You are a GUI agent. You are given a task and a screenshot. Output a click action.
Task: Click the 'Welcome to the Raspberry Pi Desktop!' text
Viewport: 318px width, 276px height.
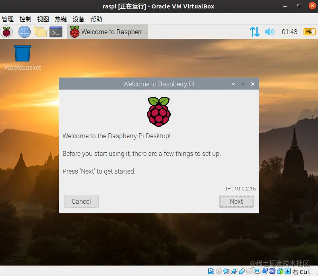point(116,136)
